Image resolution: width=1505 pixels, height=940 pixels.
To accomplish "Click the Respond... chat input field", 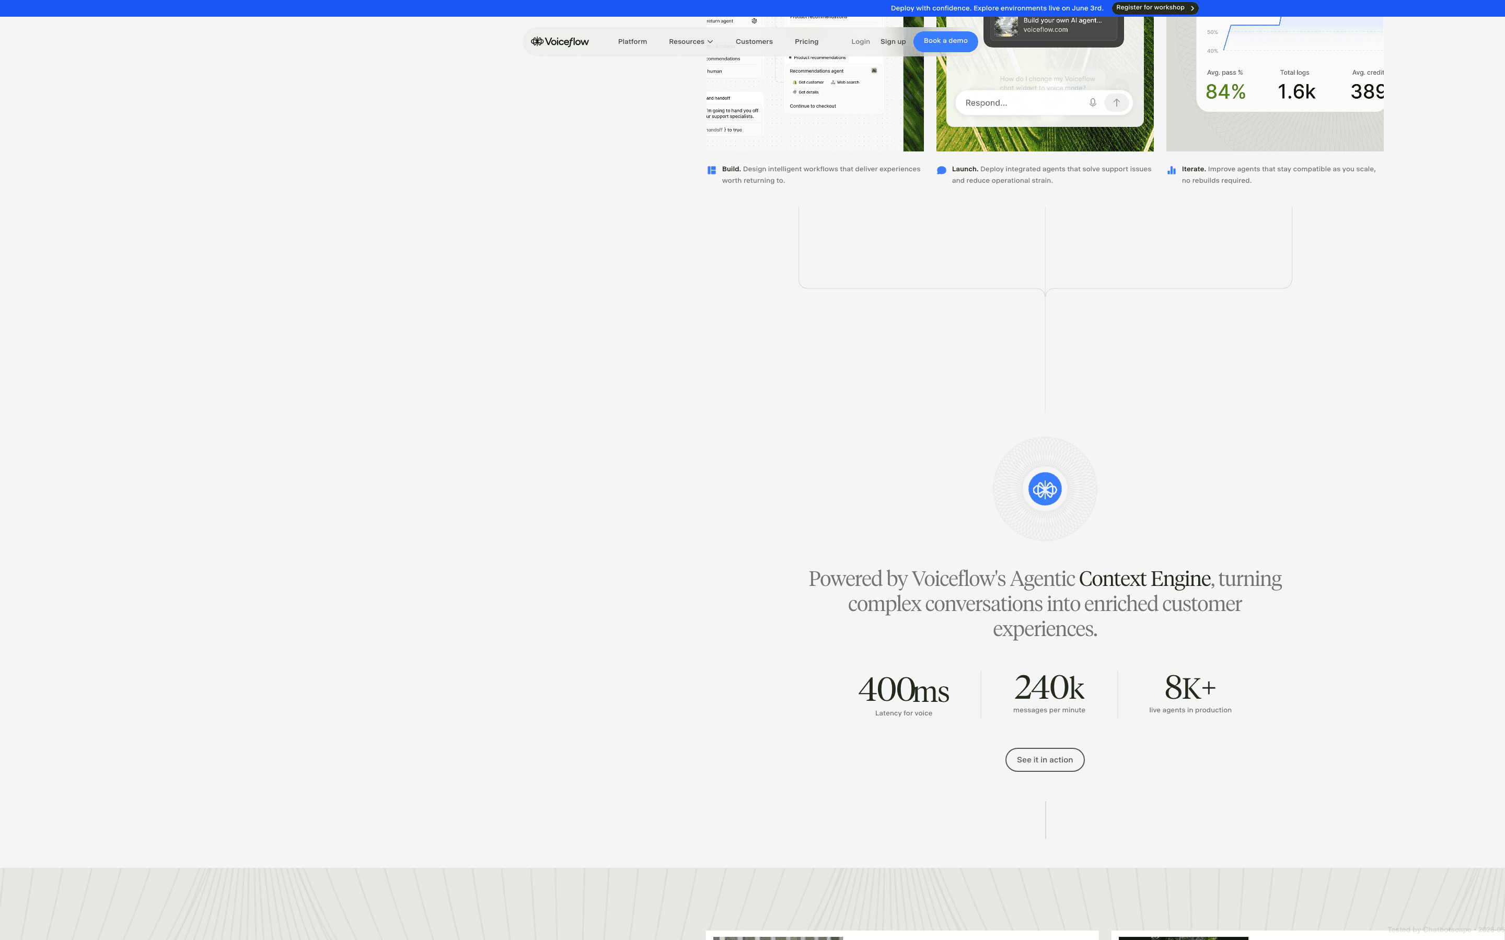I will pyautogui.click(x=1044, y=102).
